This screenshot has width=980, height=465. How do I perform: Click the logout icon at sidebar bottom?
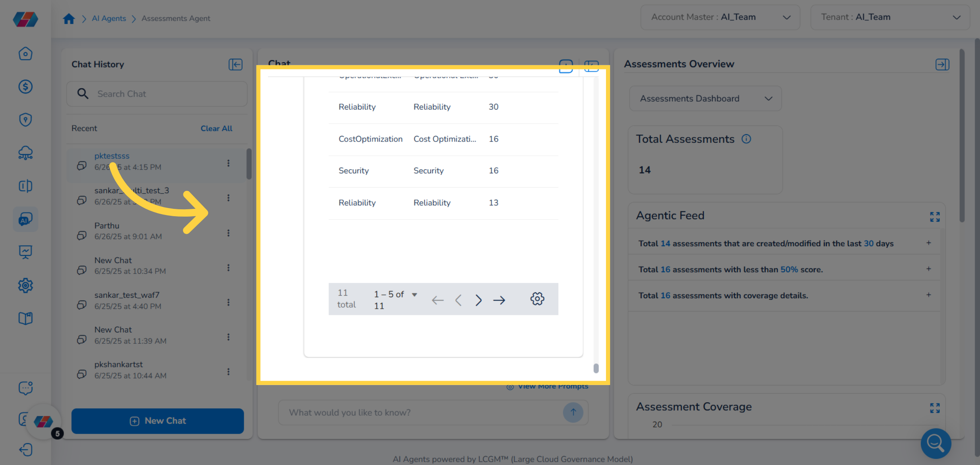pos(25,450)
